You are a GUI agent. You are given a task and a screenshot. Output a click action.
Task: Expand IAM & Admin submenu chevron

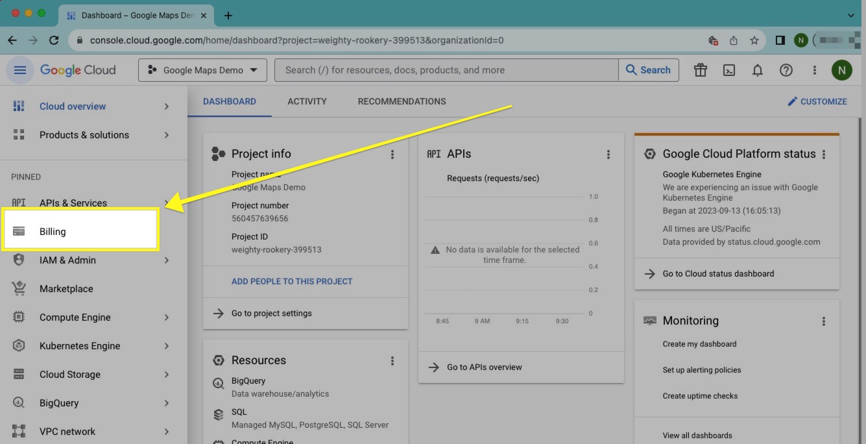click(167, 260)
